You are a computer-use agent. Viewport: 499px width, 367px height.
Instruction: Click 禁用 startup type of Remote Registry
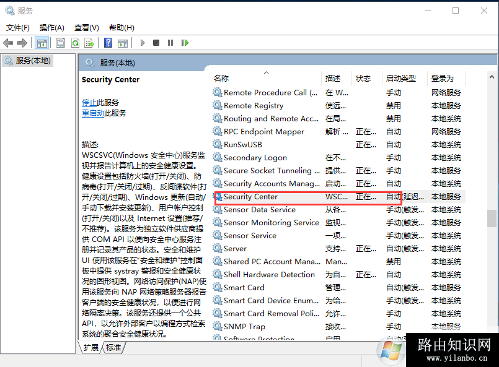(394, 105)
